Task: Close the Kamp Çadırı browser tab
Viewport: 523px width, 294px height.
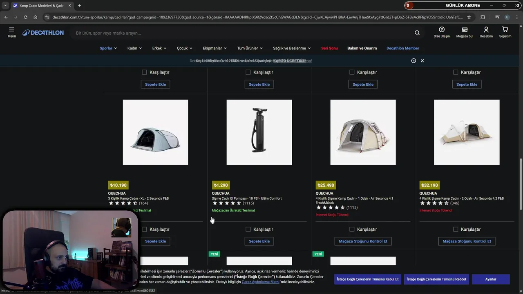Action: [69, 6]
